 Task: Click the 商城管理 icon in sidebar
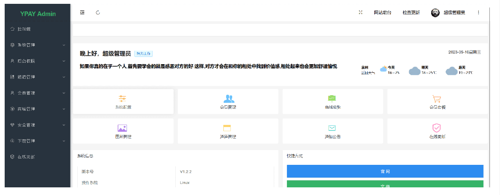coord(12,109)
